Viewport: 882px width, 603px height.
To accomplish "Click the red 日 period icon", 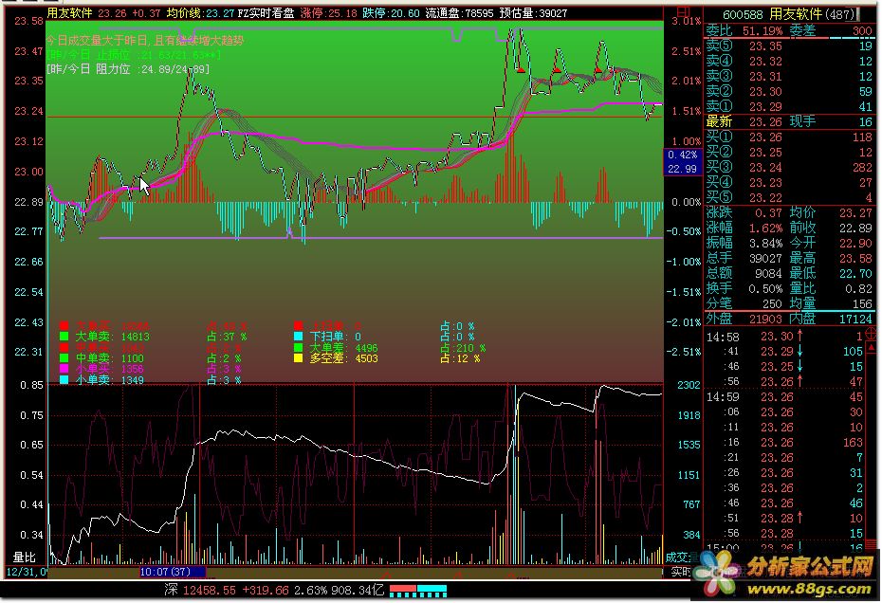I will 682,10.
